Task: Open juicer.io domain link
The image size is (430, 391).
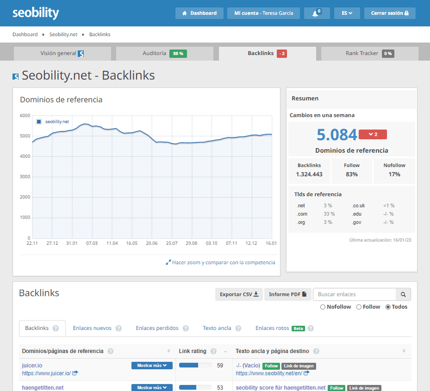Action: click(32, 366)
